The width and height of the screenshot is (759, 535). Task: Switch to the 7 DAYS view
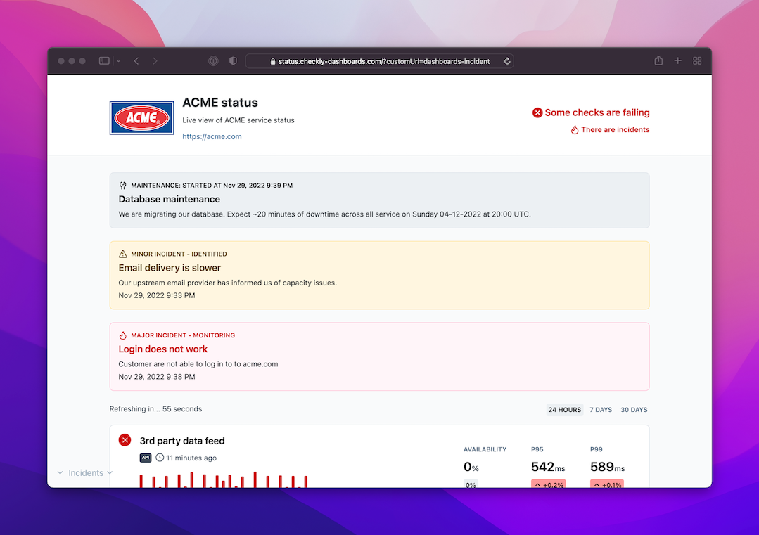(601, 410)
